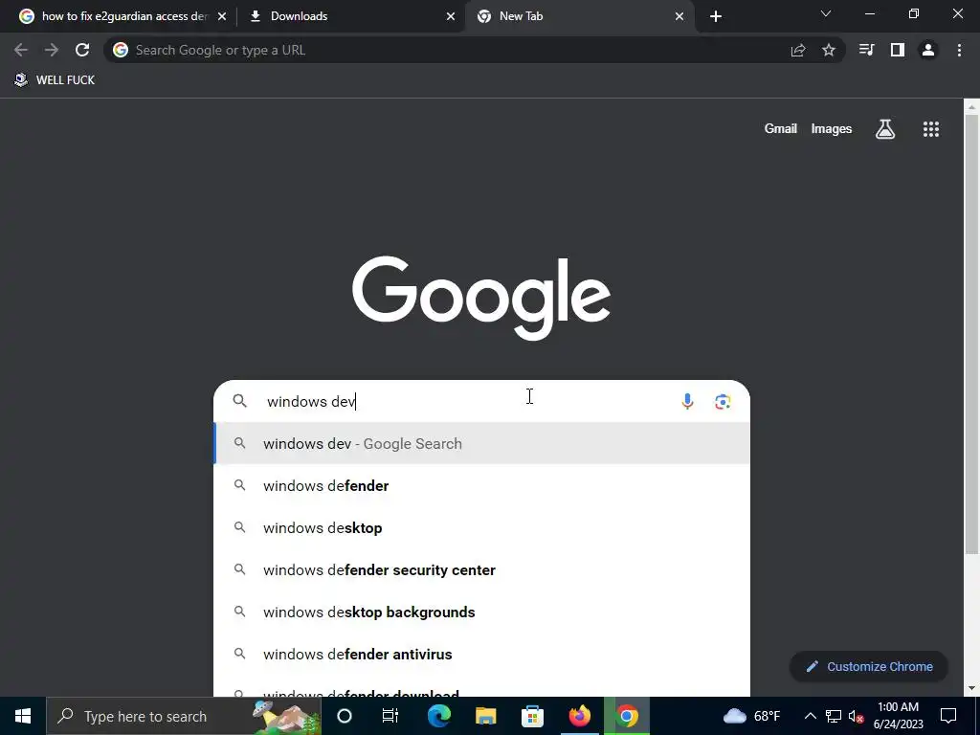Reload the current page

[82, 50]
